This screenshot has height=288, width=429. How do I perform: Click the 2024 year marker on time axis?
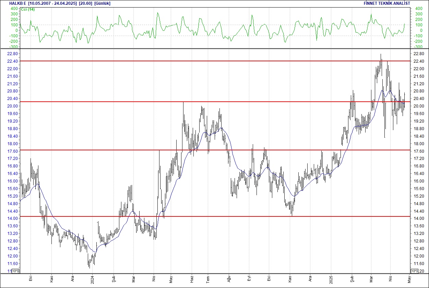(92, 279)
